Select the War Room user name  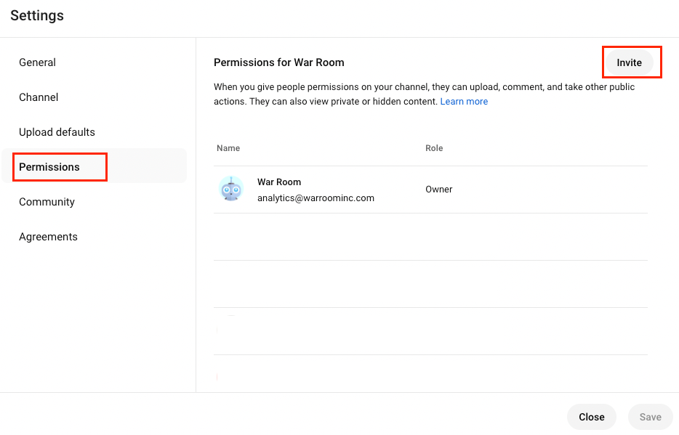279,182
